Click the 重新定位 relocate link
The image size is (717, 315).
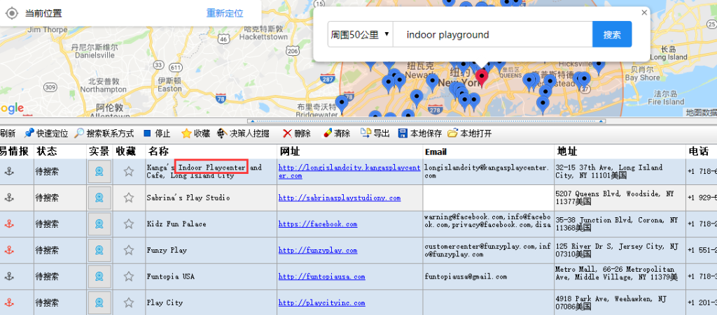pyautogui.click(x=225, y=13)
